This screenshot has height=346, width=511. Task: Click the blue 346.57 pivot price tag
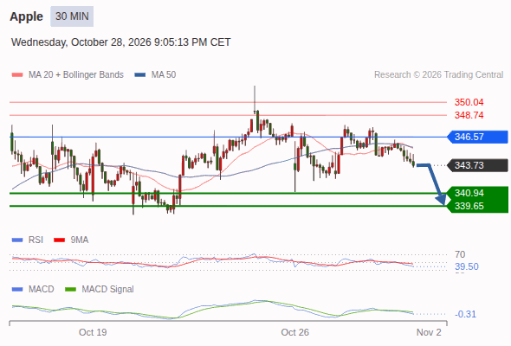[x=477, y=137]
